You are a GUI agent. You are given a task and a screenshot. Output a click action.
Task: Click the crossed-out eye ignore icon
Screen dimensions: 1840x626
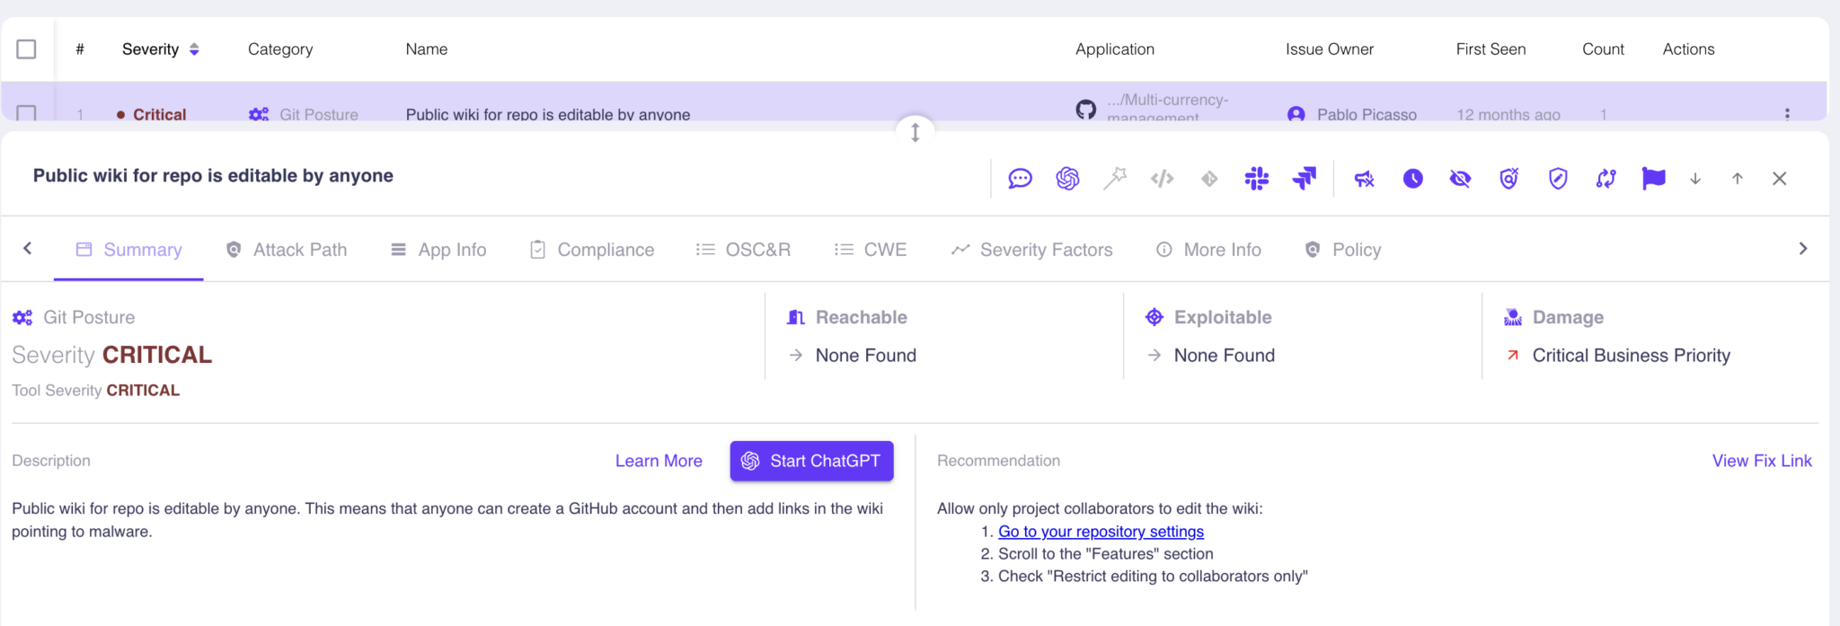pyautogui.click(x=1460, y=179)
